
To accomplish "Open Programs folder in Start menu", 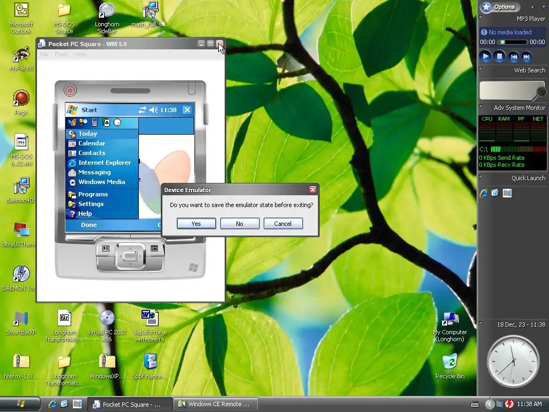I will pos(102,194).
